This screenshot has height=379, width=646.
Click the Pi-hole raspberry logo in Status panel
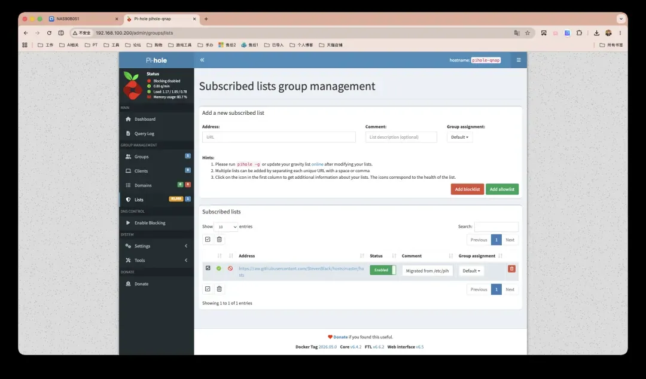(x=133, y=85)
